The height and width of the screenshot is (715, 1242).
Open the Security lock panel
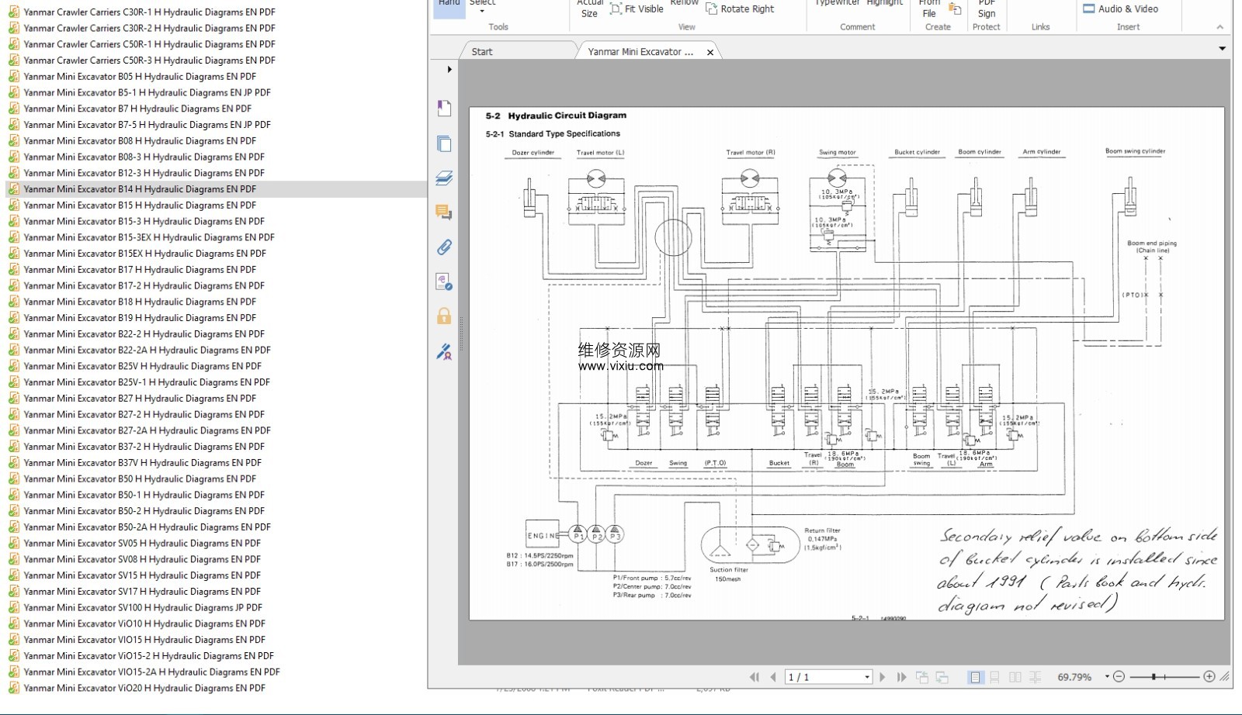tap(444, 316)
